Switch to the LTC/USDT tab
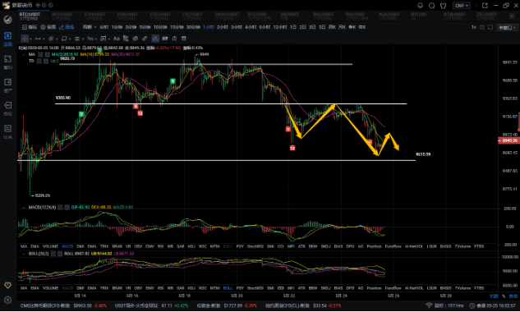Image resolution: width=520 pixels, height=312 pixels. [192, 16]
